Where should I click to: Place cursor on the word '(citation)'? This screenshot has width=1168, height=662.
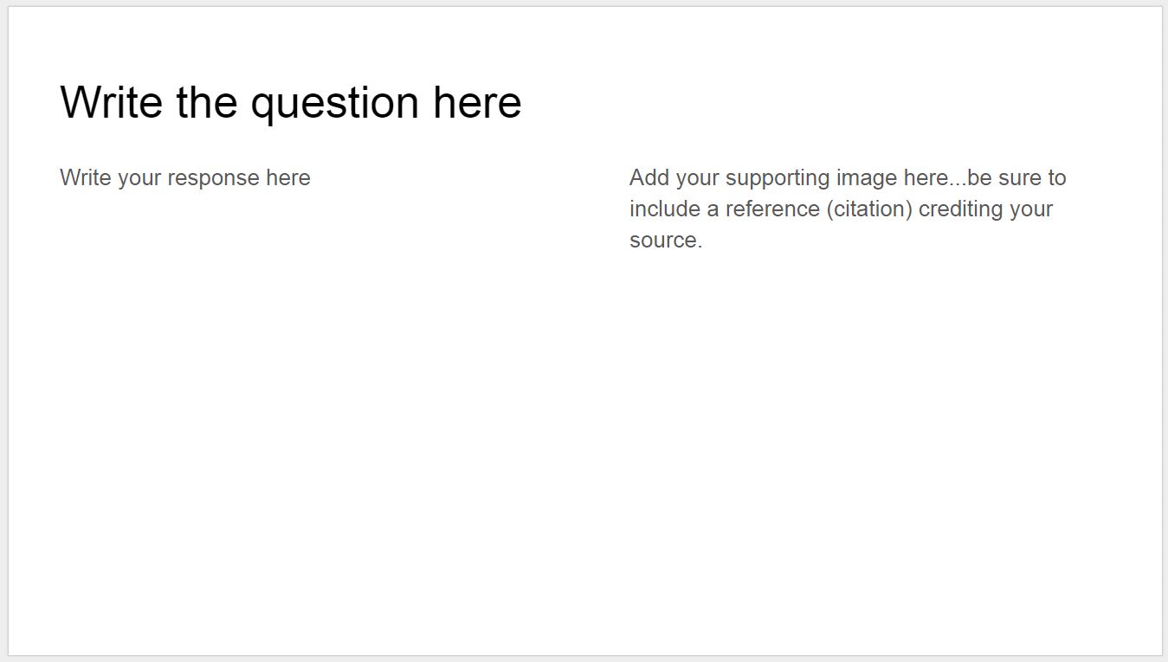click(x=868, y=209)
